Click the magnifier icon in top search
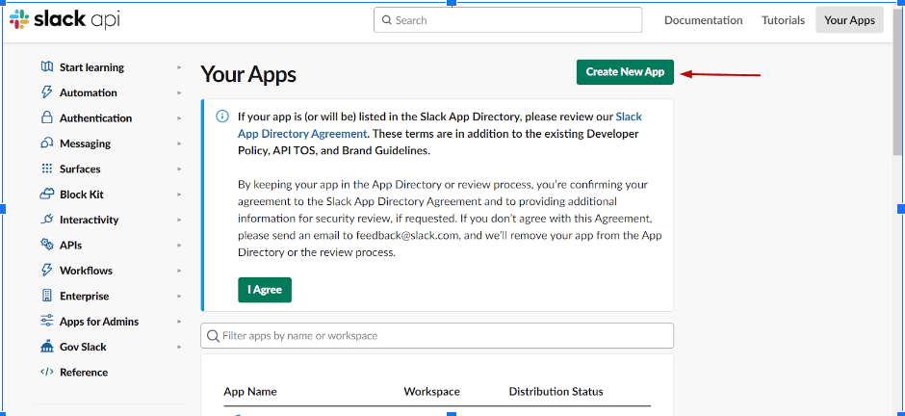 coord(387,20)
